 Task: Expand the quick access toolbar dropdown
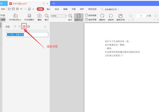click(33, 9)
